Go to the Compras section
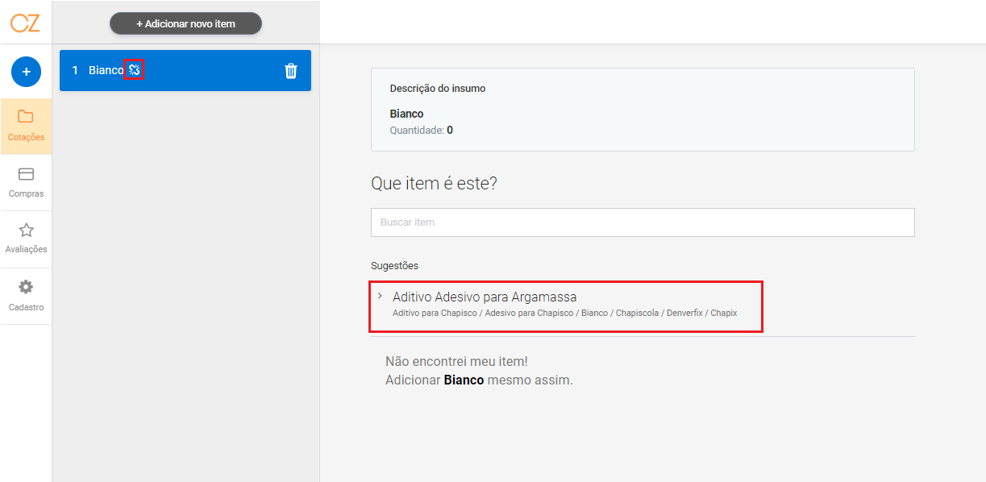The height and width of the screenshot is (482, 986). 26,182
